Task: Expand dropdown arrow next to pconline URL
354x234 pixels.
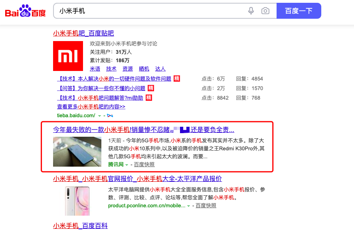Action: [188, 206]
